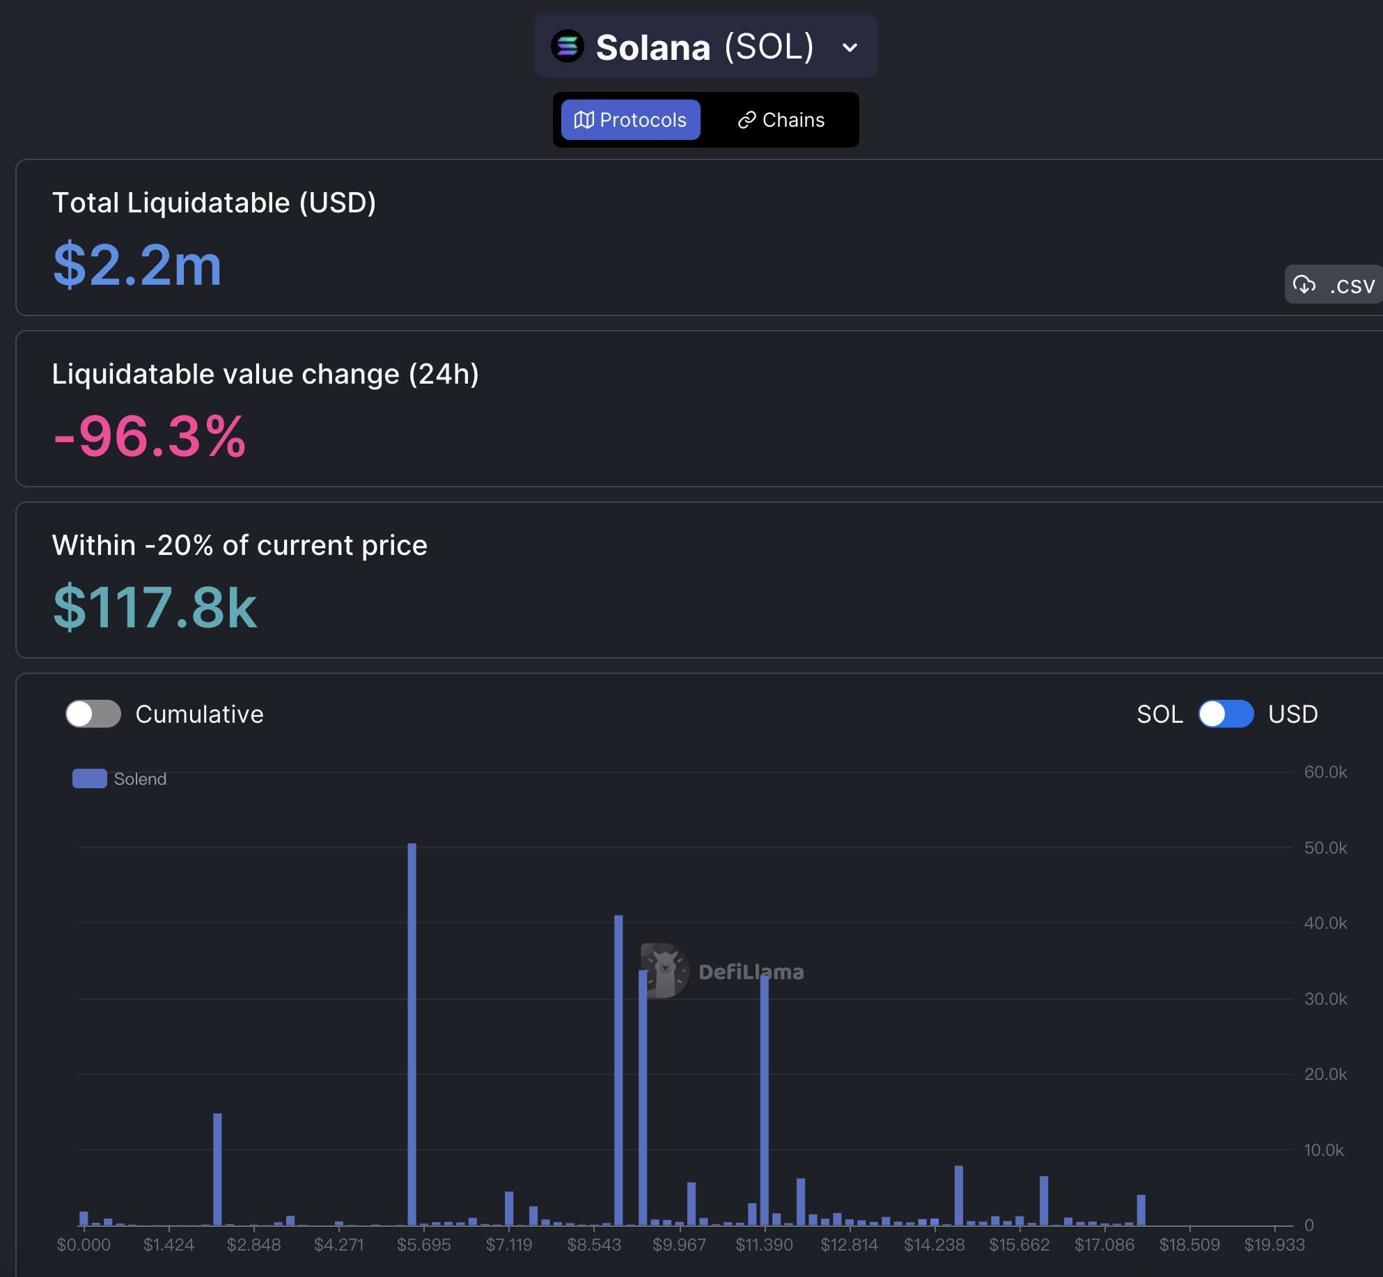This screenshot has width=1383, height=1277.
Task: Click the $117.8k within -20% value
Action: (155, 608)
